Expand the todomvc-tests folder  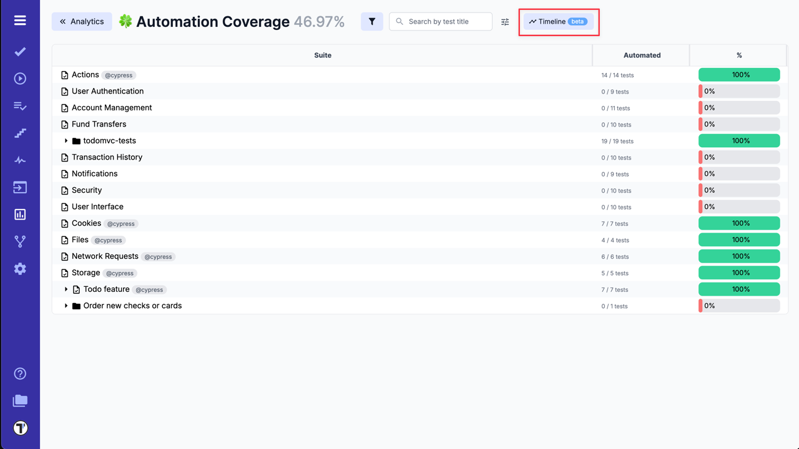click(66, 141)
